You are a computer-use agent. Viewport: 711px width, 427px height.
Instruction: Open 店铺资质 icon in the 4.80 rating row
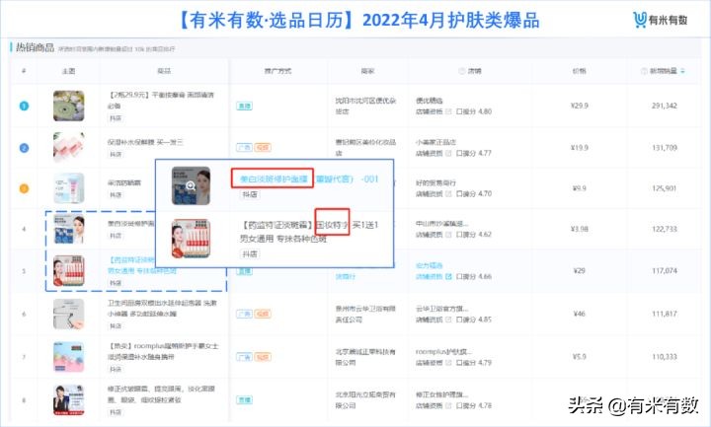click(x=448, y=111)
